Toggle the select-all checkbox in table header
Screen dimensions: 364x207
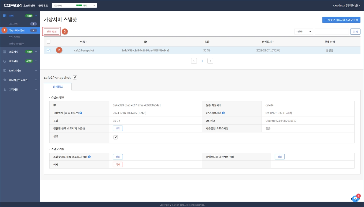click(x=49, y=42)
